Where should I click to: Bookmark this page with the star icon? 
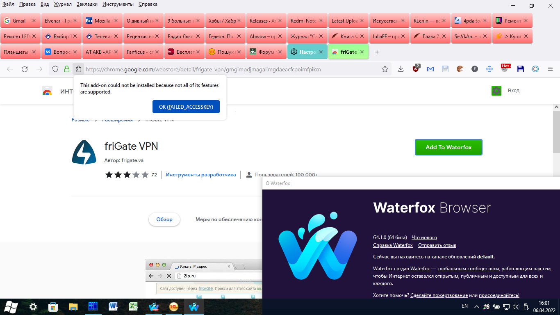[385, 69]
